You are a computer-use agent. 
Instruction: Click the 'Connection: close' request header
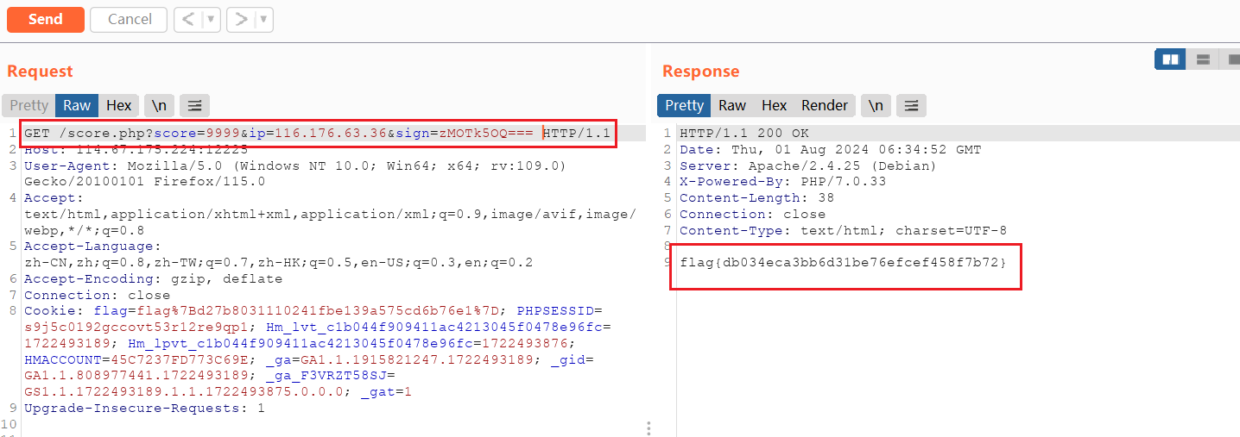pyautogui.click(x=97, y=295)
